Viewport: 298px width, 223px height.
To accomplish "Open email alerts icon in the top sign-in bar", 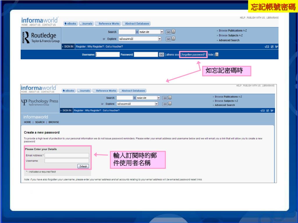I will tap(267, 47).
